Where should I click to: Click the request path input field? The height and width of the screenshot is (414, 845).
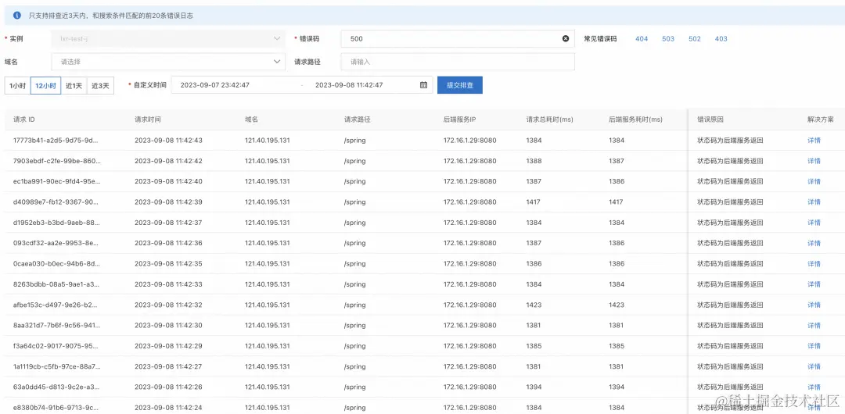click(x=458, y=62)
